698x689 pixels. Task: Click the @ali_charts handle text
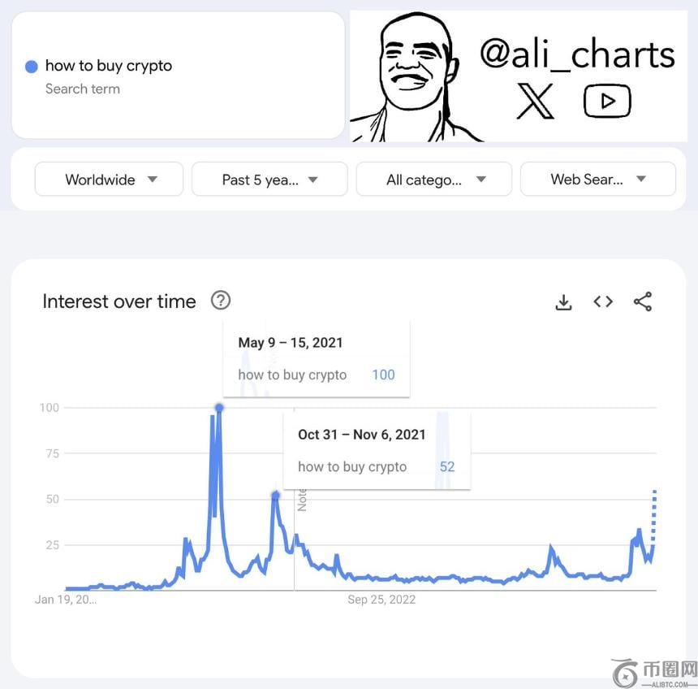pyautogui.click(x=578, y=54)
